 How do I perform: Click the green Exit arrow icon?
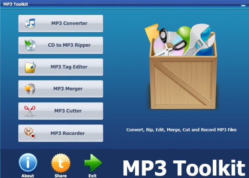(93, 163)
